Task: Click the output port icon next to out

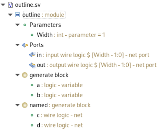Action: coord(32,65)
